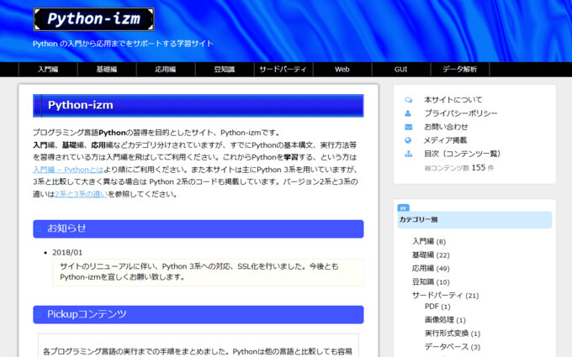572x357 pixels.
Task: Select the 応用編 (49) category
Action: (x=431, y=269)
